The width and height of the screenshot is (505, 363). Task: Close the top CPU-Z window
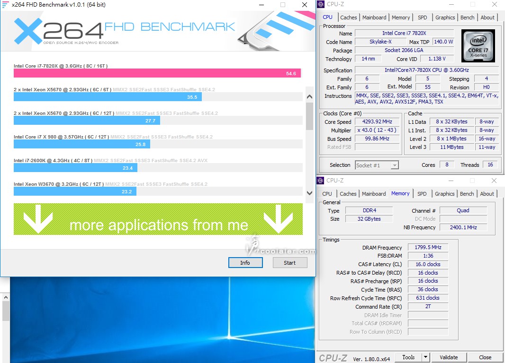click(495, 5)
